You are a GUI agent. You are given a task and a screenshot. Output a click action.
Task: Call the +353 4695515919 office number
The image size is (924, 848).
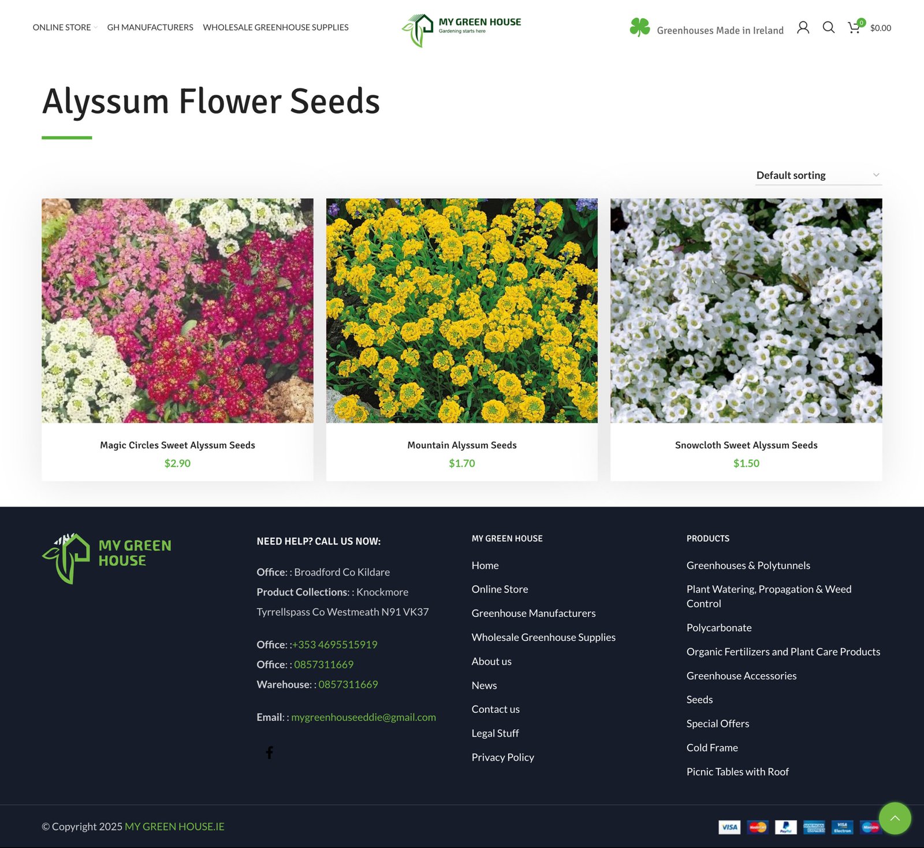[x=335, y=644]
